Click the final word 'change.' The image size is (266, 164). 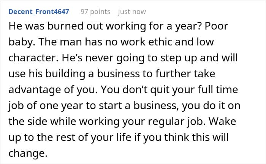click(x=28, y=153)
